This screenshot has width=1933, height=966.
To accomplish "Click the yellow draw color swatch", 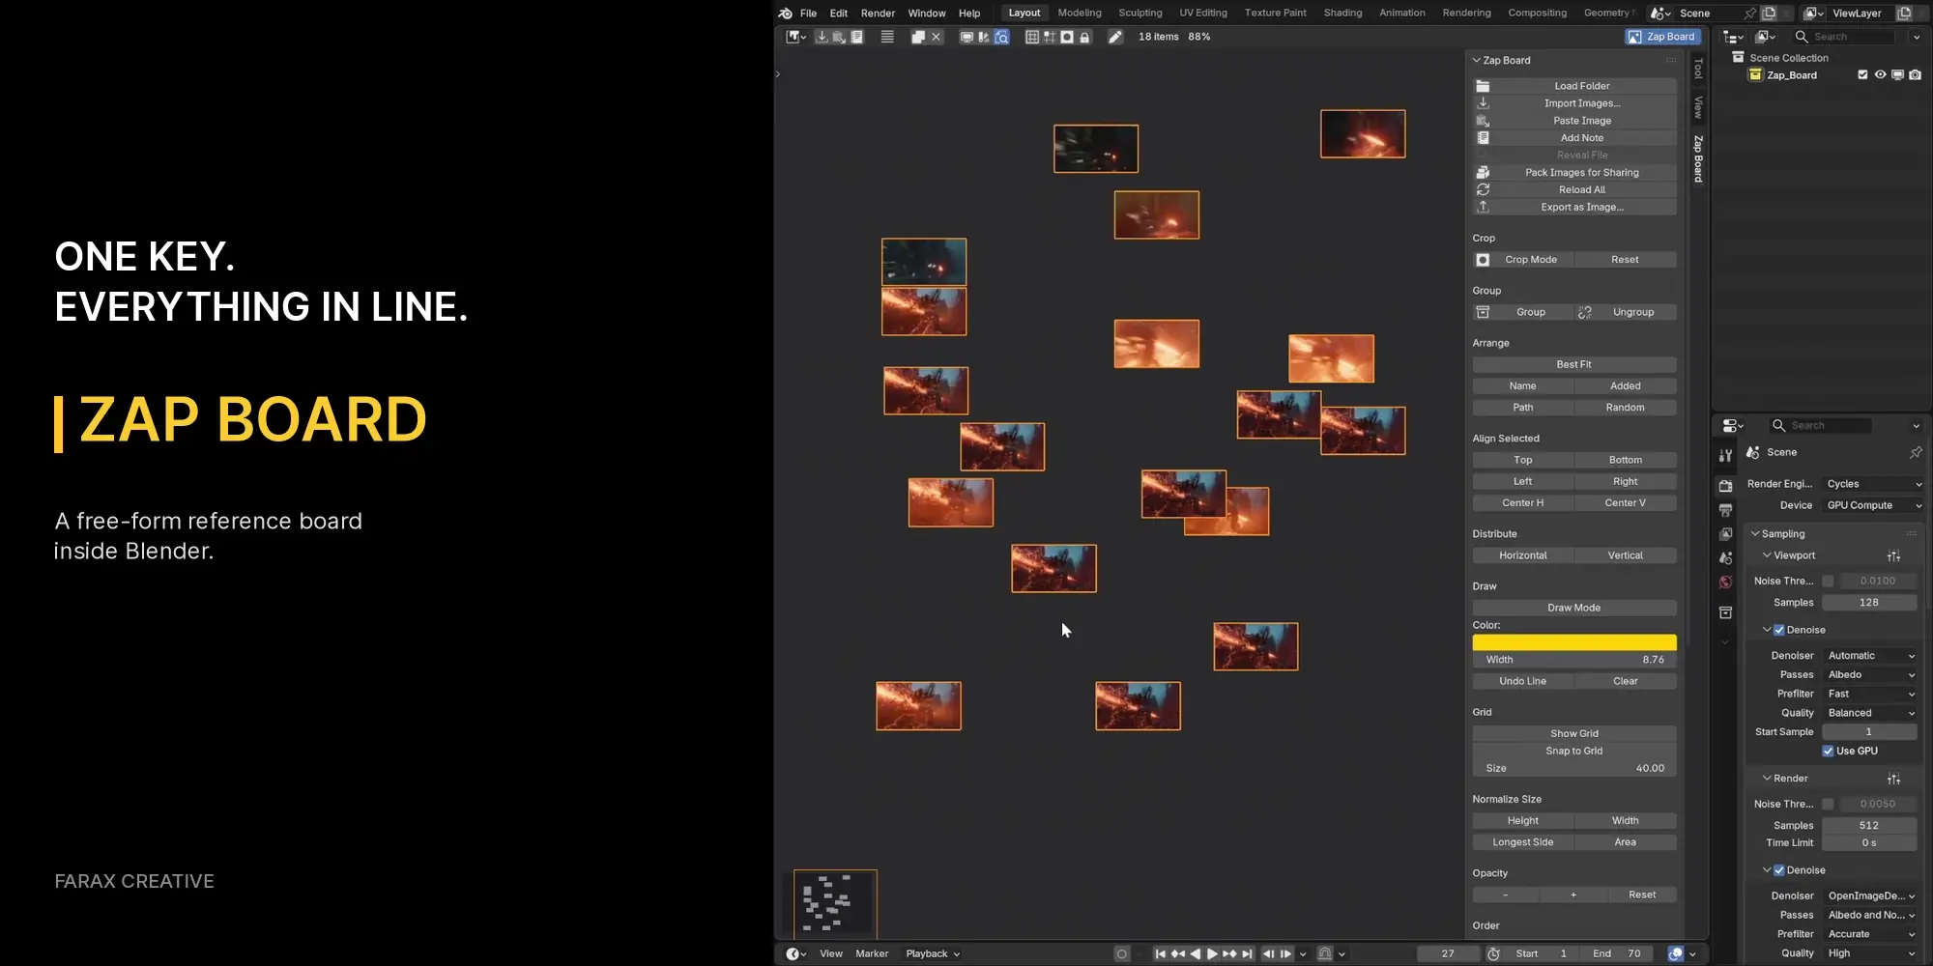I will click(1574, 642).
